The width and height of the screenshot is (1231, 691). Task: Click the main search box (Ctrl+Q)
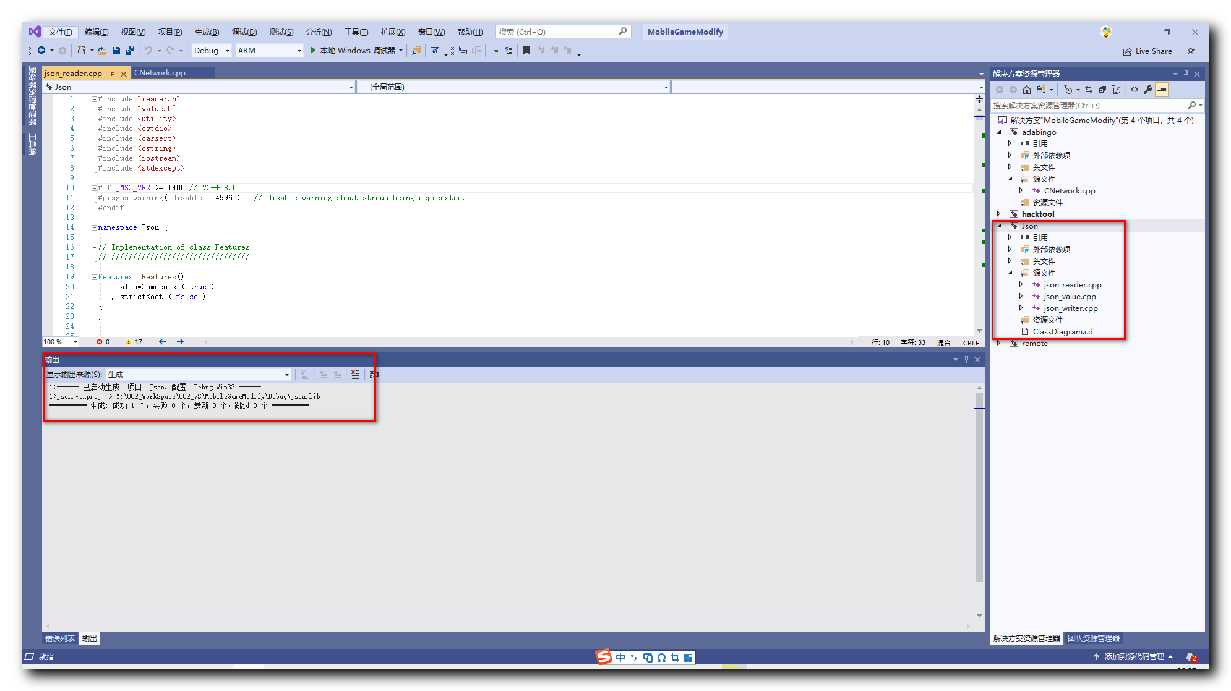(x=563, y=32)
